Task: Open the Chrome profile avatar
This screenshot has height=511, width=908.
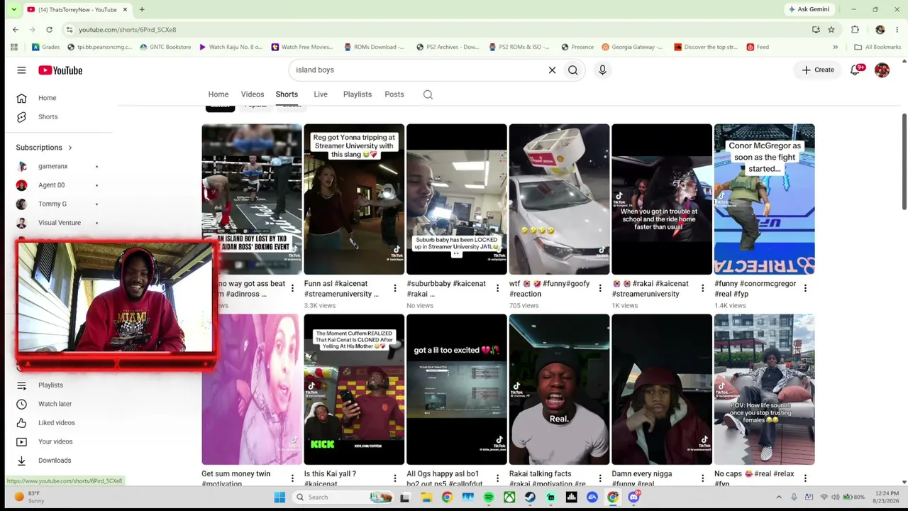Action: [x=880, y=30]
